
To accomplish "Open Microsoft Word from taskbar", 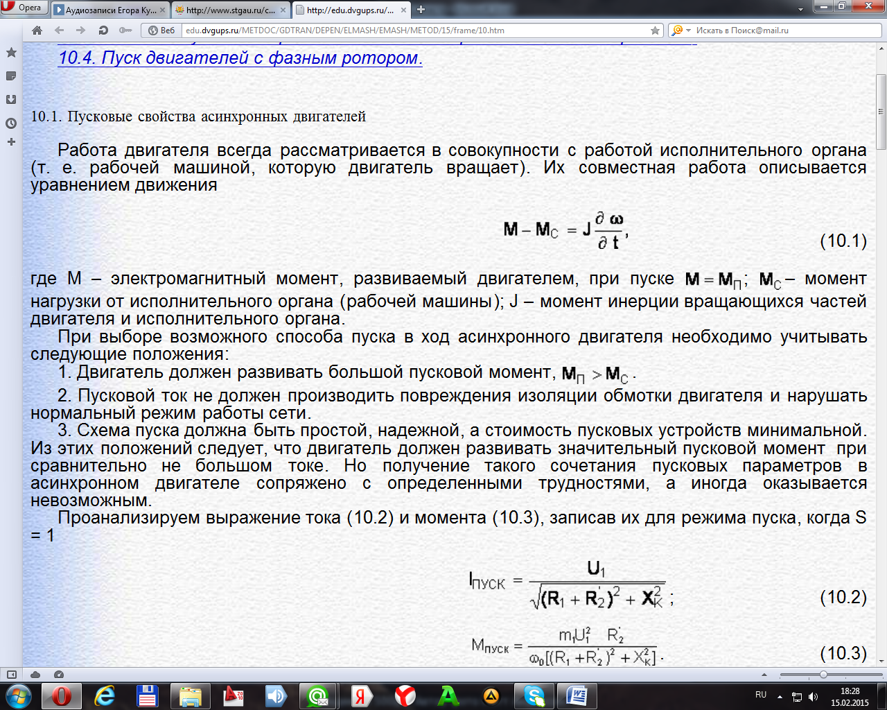I will pos(577,695).
